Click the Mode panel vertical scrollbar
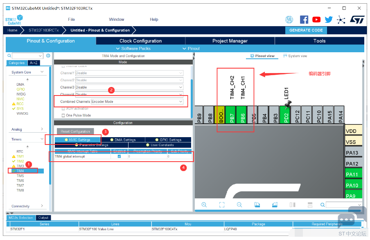This screenshot has height=240, width=370. [192, 98]
